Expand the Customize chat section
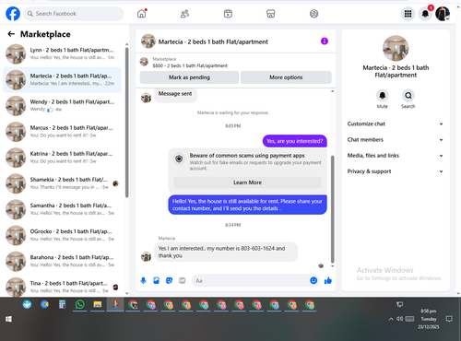This screenshot has height=341, width=461. tap(396, 123)
